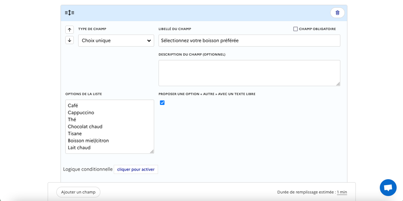Activate conditional logic via cliquer pour activer

pos(135,169)
